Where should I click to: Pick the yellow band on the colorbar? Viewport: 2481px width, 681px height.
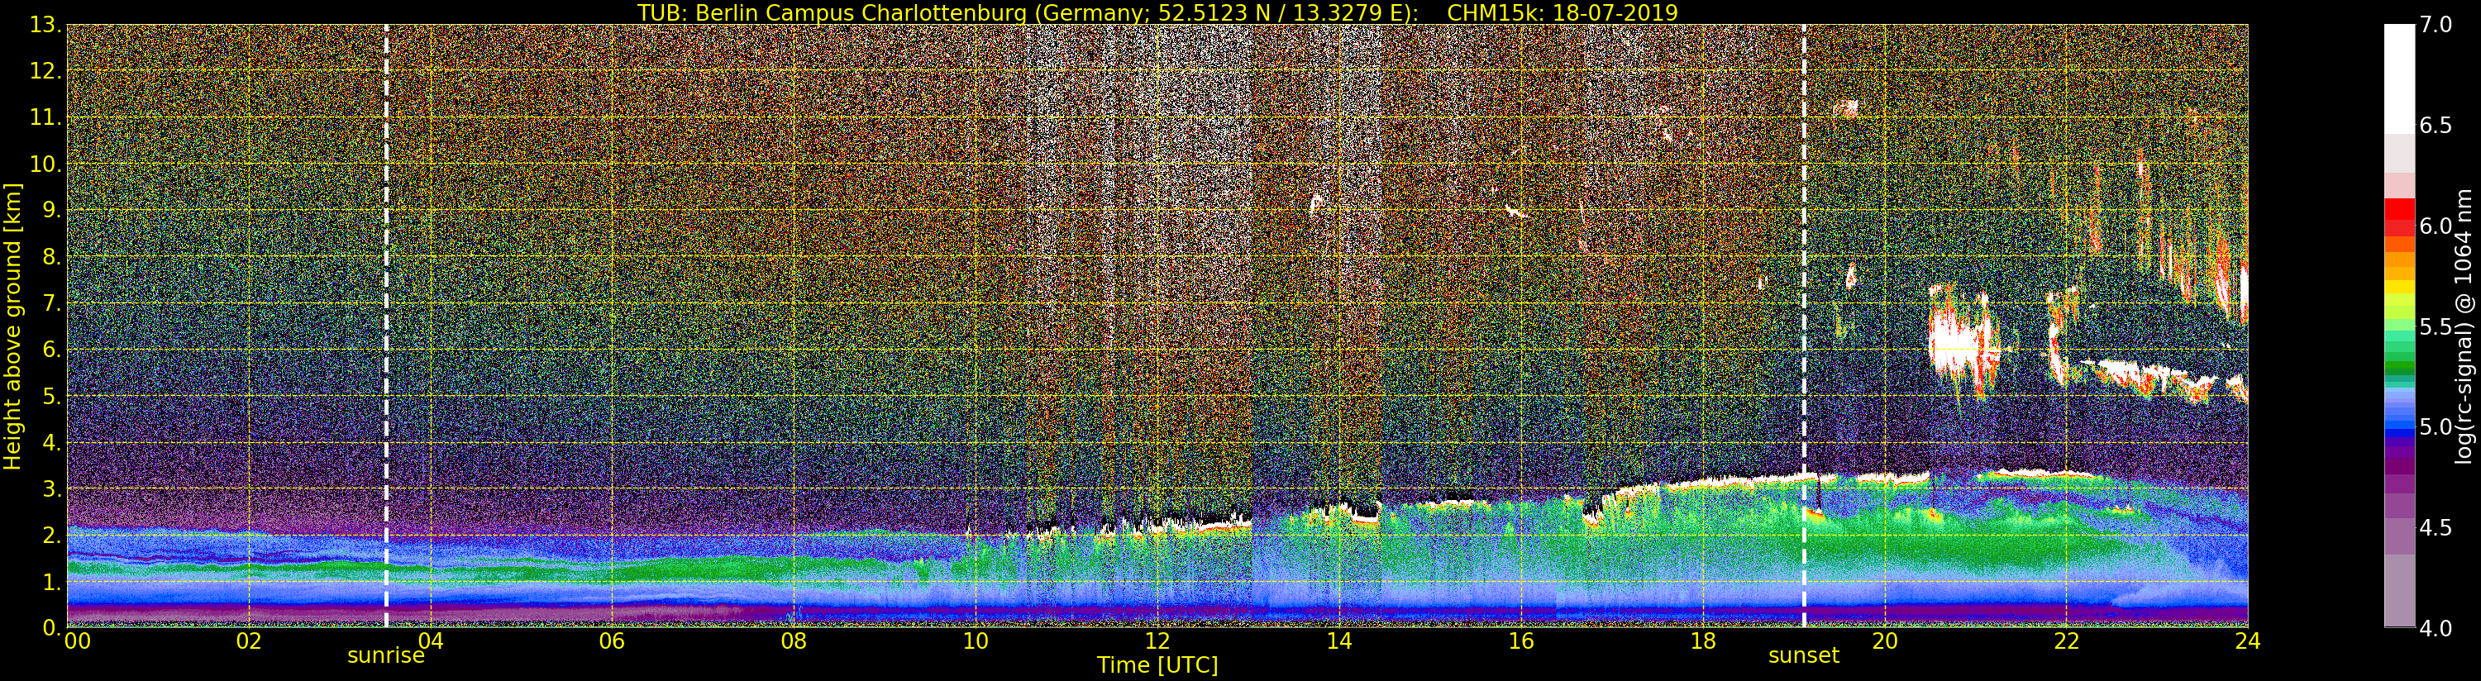(2399, 286)
